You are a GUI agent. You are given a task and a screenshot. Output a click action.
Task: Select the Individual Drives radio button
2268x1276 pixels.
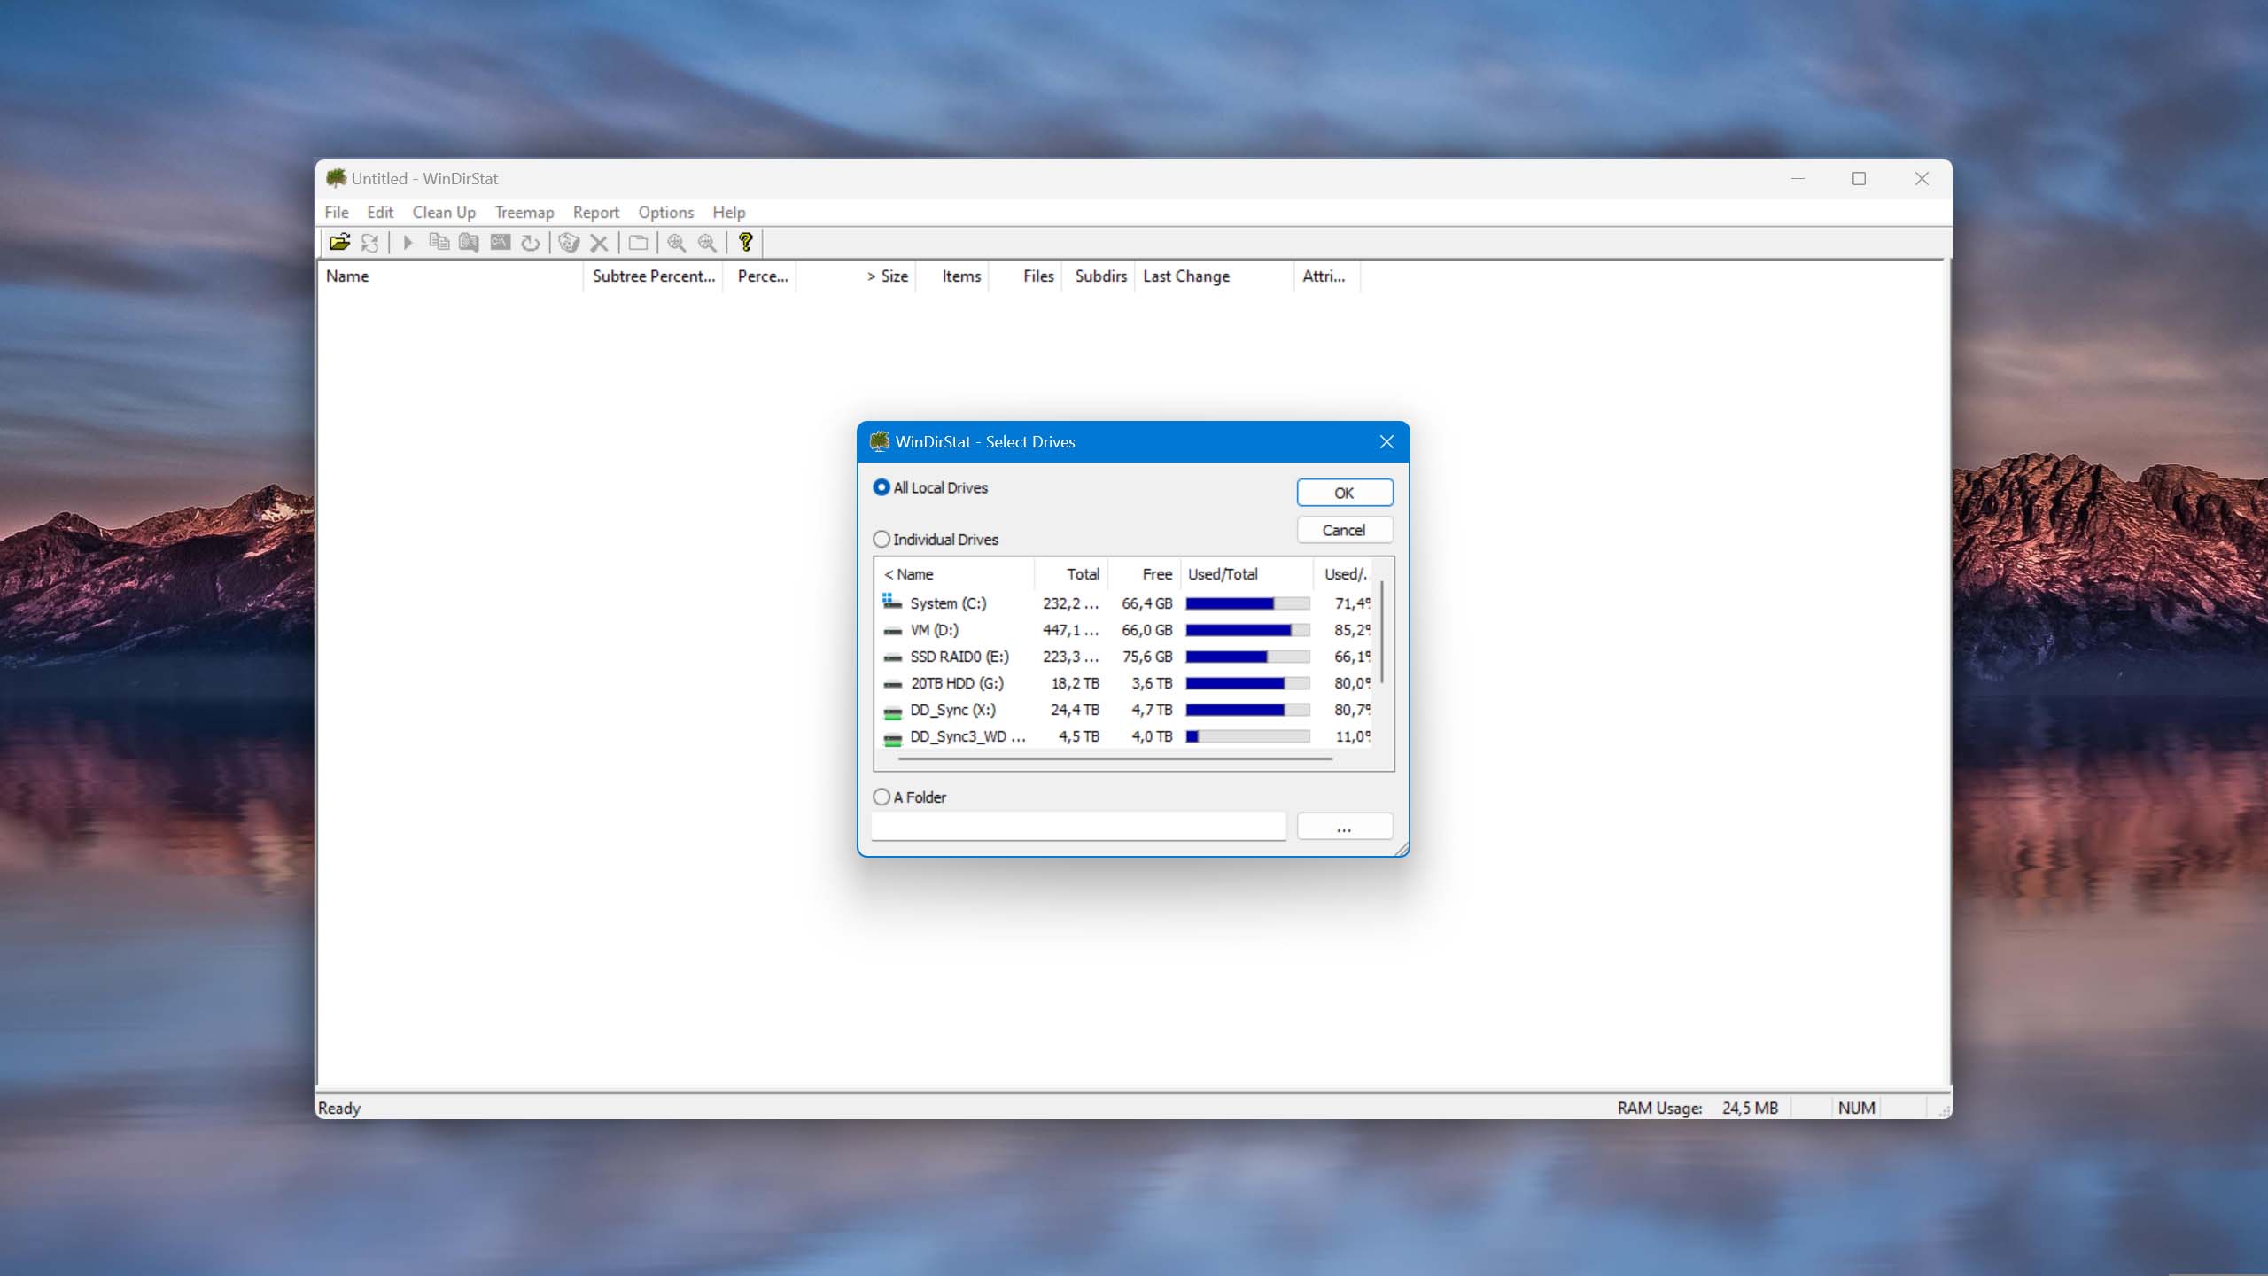click(881, 539)
